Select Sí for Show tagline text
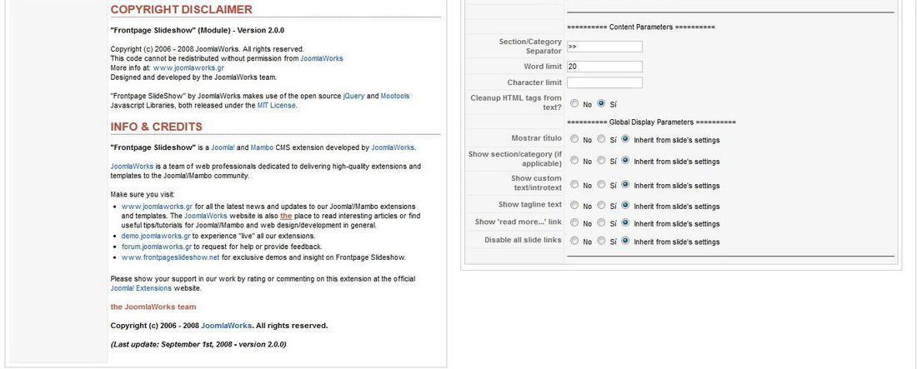 click(601, 205)
